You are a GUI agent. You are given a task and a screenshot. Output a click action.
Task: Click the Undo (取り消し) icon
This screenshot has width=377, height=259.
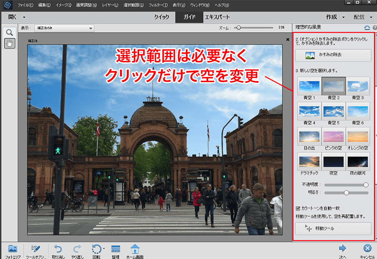(59, 249)
